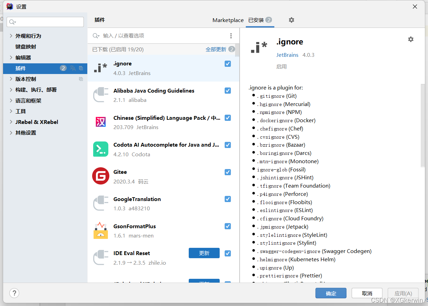Click the help question mark button
Screen dimensions: 428x306
(14, 293)
